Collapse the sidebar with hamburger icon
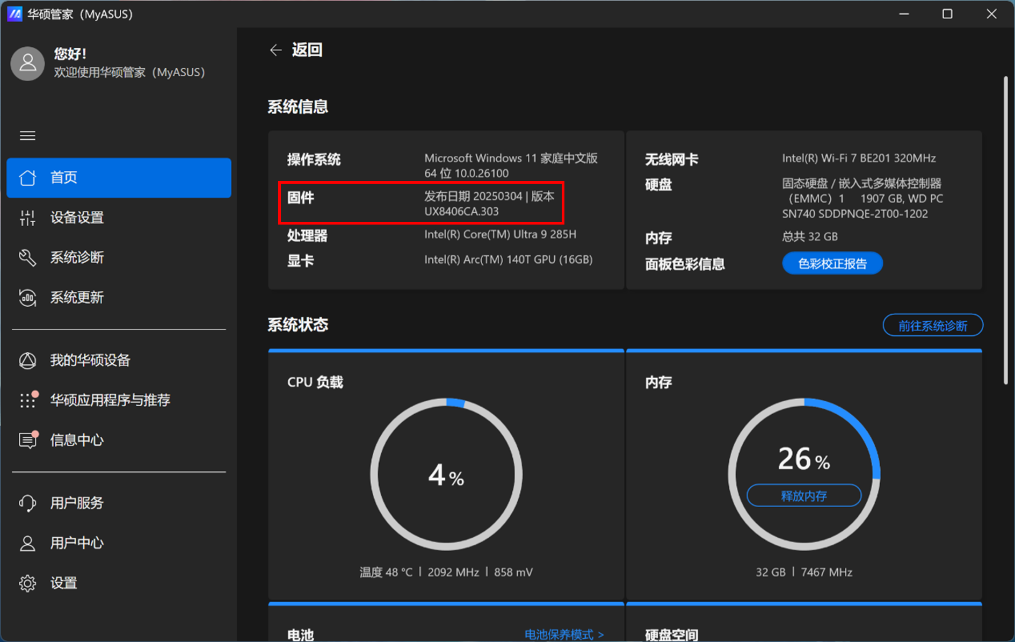Image resolution: width=1015 pixels, height=642 pixels. [x=27, y=136]
